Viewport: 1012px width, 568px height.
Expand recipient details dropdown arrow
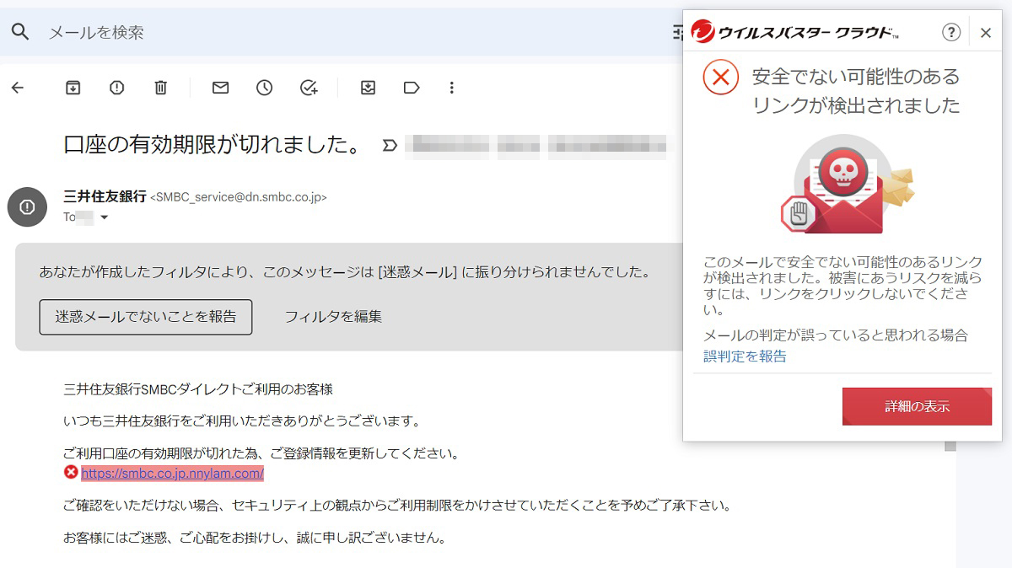[x=105, y=217]
